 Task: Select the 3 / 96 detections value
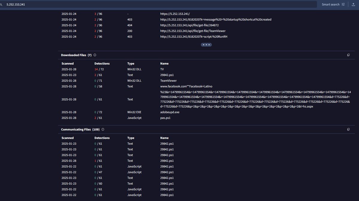[x=98, y=14]
